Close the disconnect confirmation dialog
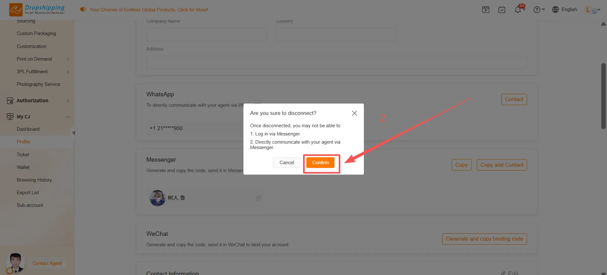 [354, 113]
